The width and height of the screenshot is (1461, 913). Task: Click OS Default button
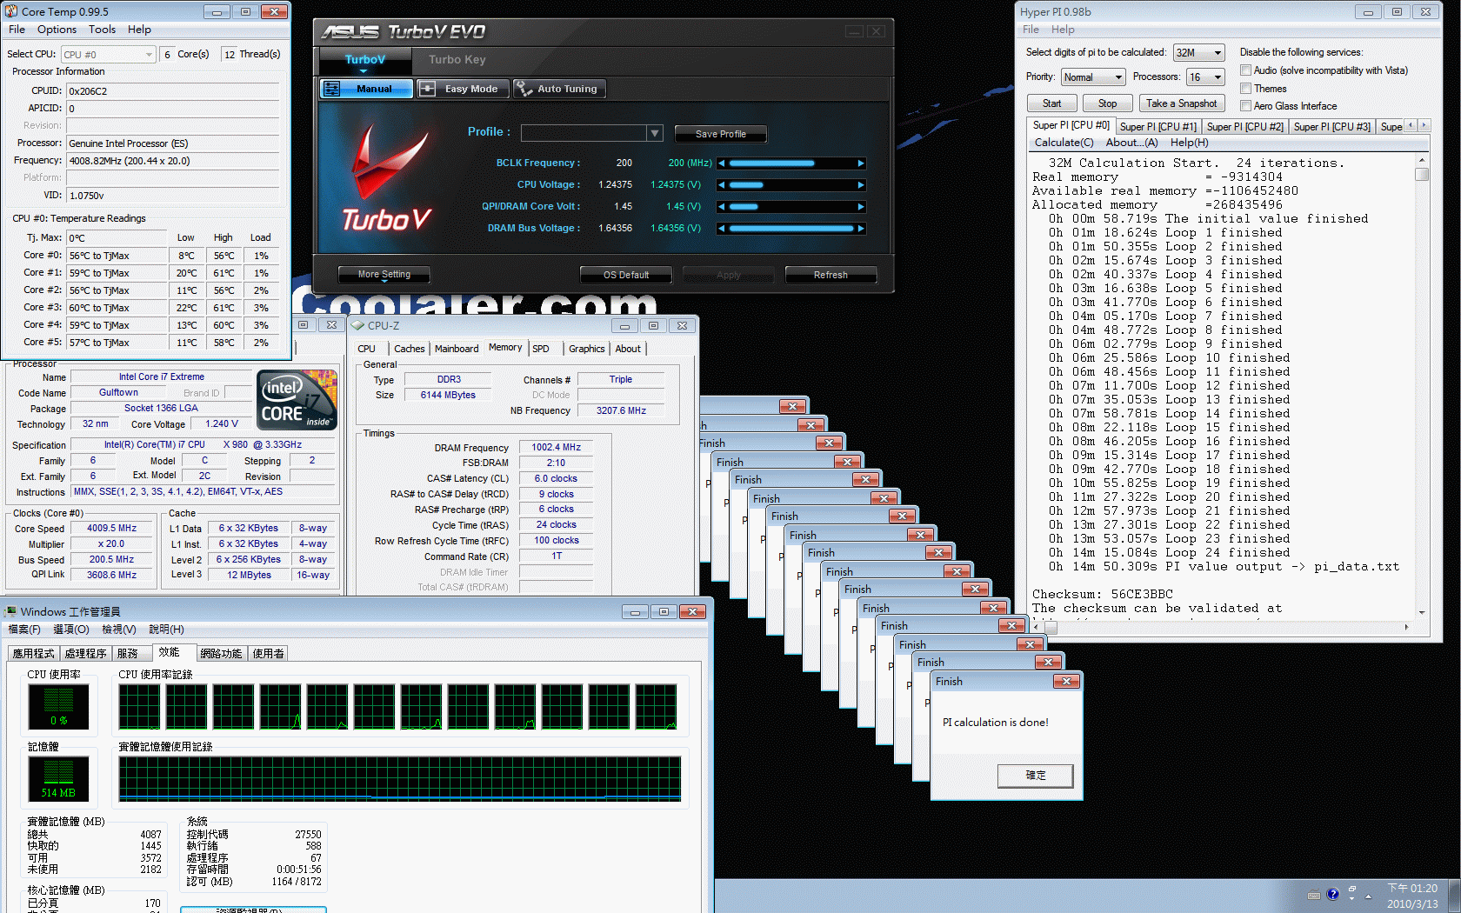coord(626,275)
